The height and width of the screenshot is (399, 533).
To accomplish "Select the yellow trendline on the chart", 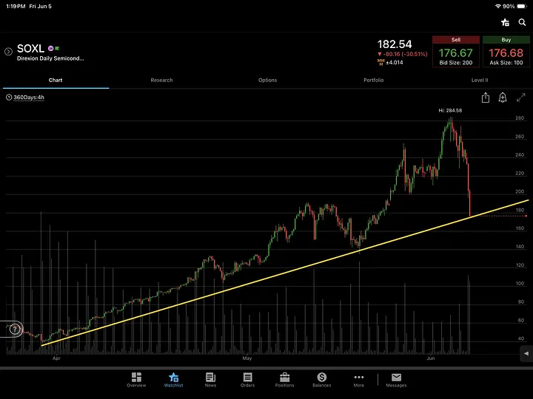I will click(x=285, y=273).
